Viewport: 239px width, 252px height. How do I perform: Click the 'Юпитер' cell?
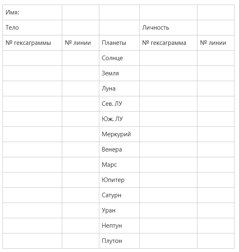[119, 180]
